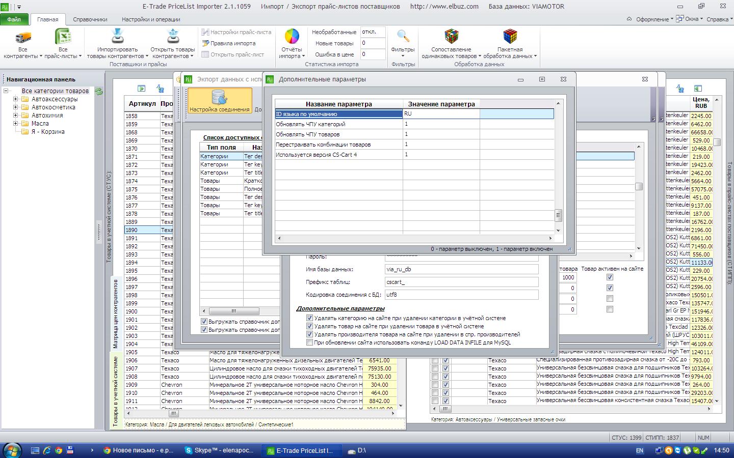Click the EN language indicator in the tray
Image resolution: width=734 pixels, height=458 pixels.
pos(640,451)
